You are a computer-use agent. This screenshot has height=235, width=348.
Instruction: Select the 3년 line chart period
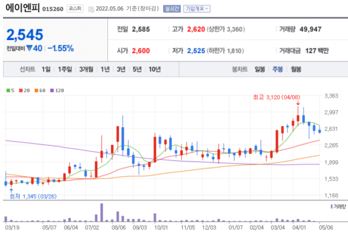click(121, 69)
